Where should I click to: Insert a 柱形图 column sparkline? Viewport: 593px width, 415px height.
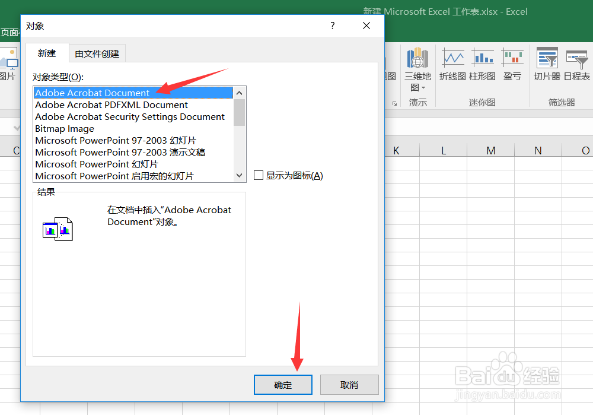482,62
